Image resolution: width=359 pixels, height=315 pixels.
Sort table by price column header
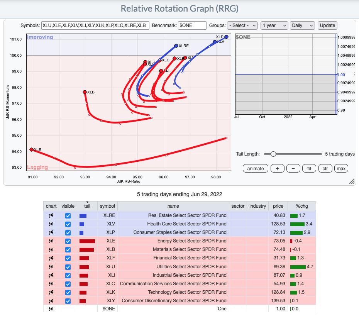pos(278,206)
